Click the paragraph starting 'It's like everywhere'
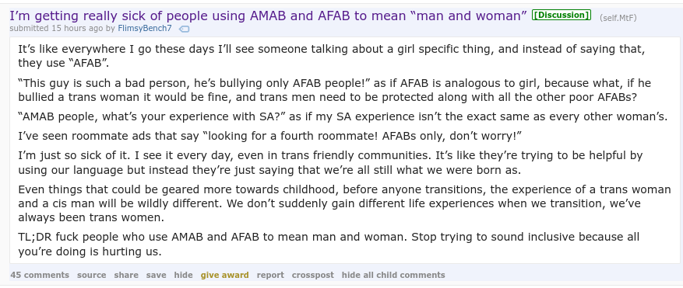 (332, 56)
